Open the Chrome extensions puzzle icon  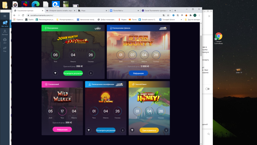tap(190, 15)
